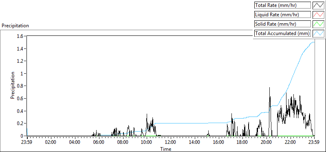Screen dimensions: 326x152
Task: Click the 16:00 time axis marker
Action: point(218,143)
